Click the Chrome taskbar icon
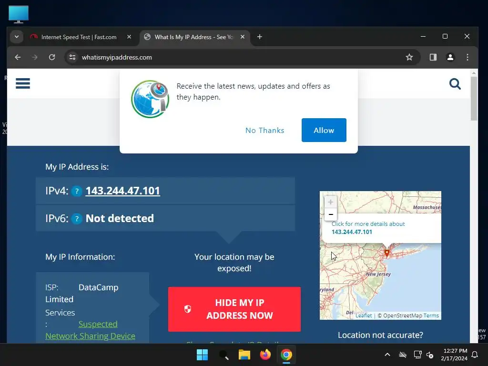Viewport: 488px width, 366px height. click(286, 355)
